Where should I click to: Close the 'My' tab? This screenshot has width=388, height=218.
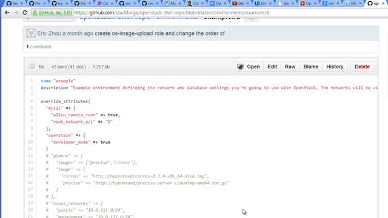pos(180,4)
